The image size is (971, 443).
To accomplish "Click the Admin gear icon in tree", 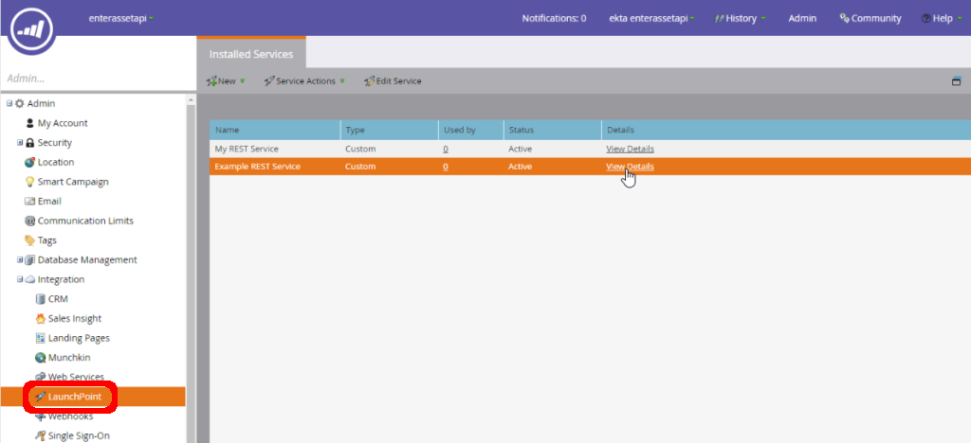I will coord(20,103).
